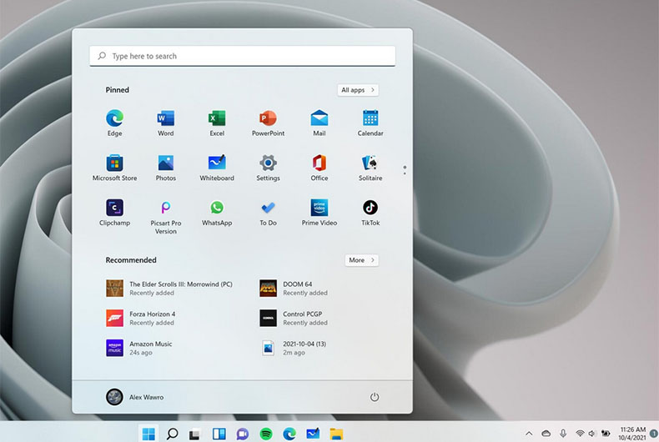This screenshot has height=442, width=659.
Task: Show hidden tray icons chevron
Action: point(529,433)
